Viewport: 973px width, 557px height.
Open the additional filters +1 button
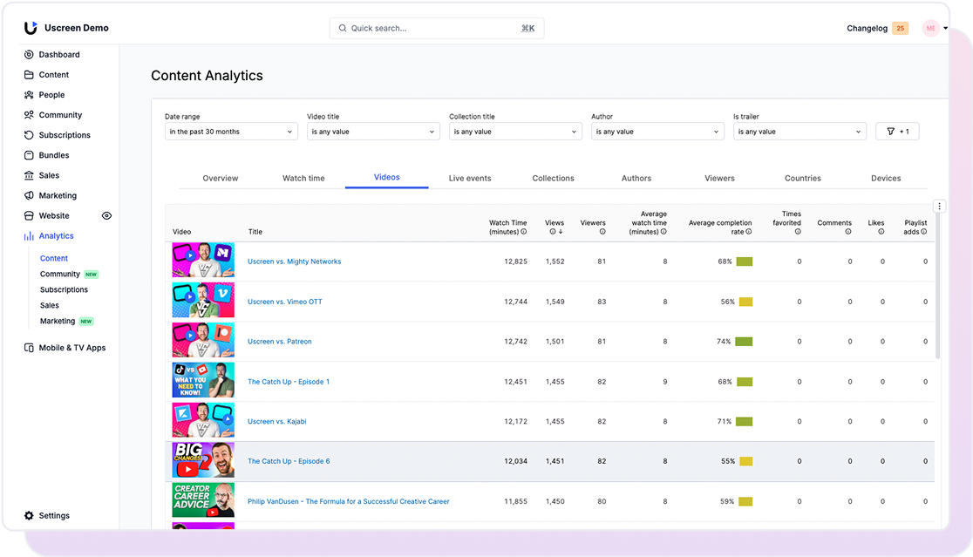[x=897, y=132]
